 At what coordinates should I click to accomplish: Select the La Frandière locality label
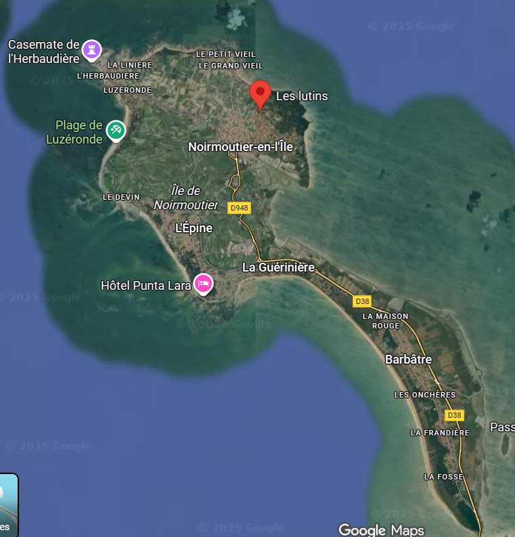coord(440,433)
